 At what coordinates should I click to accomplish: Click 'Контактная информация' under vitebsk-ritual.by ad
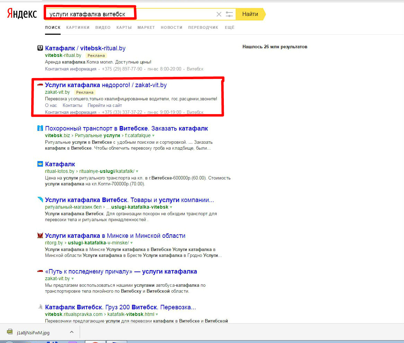click(71, 69)
